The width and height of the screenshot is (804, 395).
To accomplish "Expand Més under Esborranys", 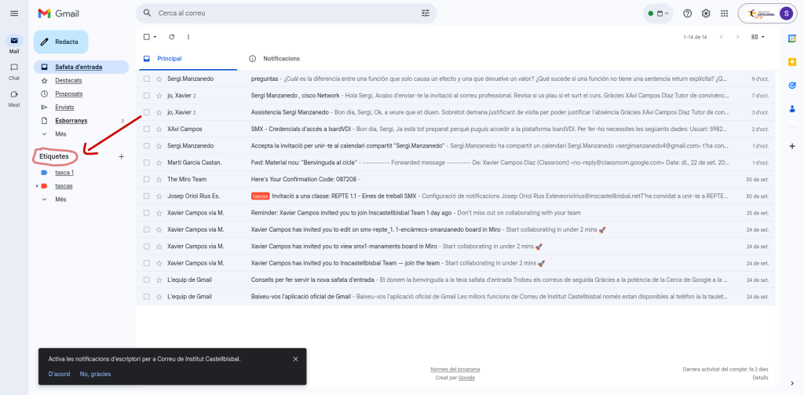I will (60, 134).
